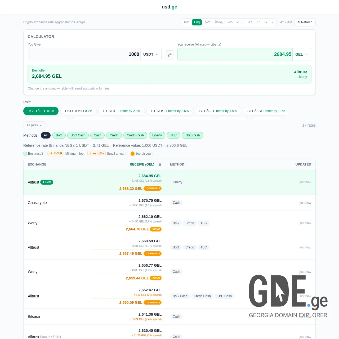Refresh the exchange rates
339x339 pixels.
[305, 22]
